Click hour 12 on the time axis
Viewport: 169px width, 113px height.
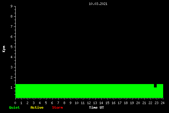(89, 103)
